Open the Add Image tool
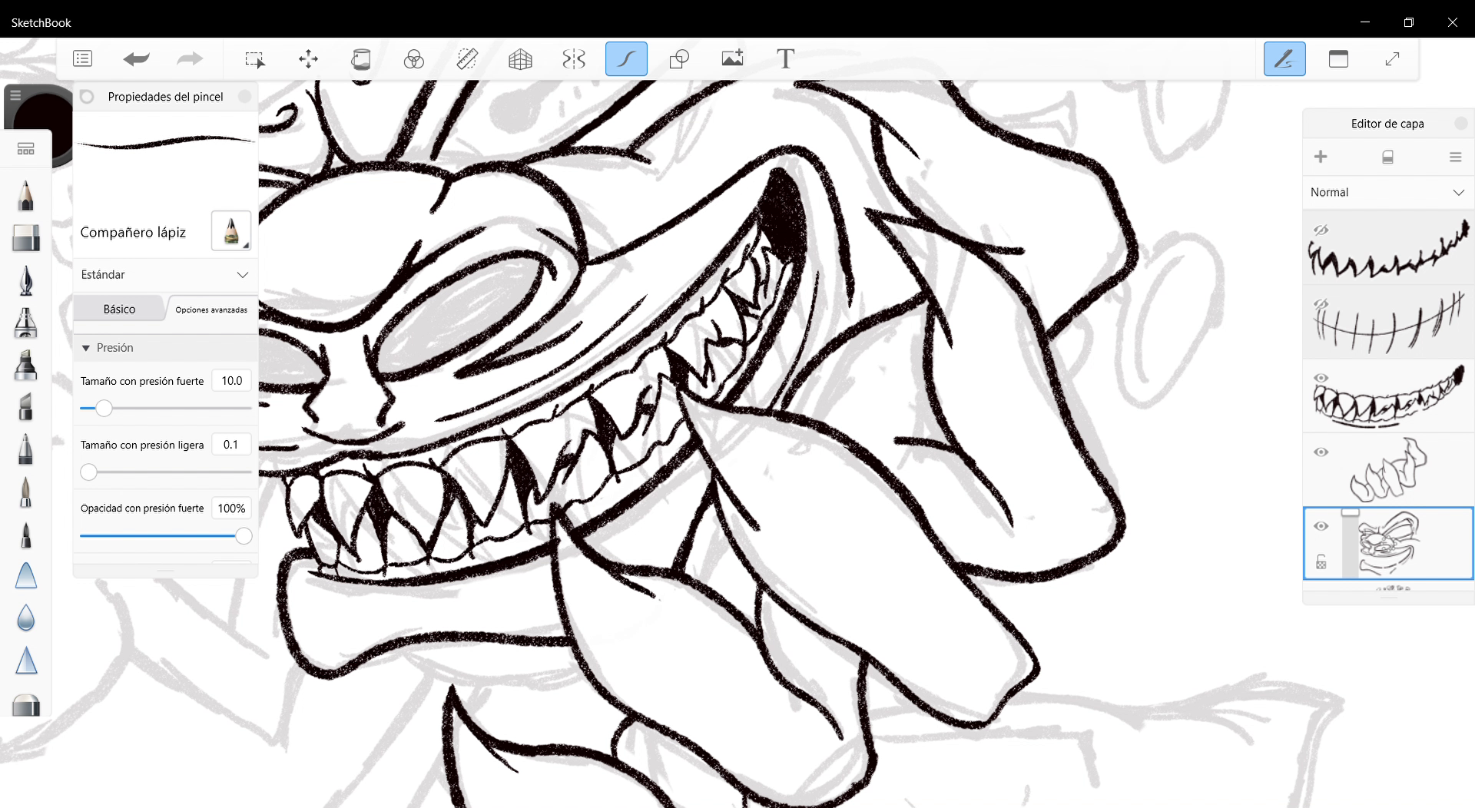Viewport: 1475px width, 808px height. (732, 59)
